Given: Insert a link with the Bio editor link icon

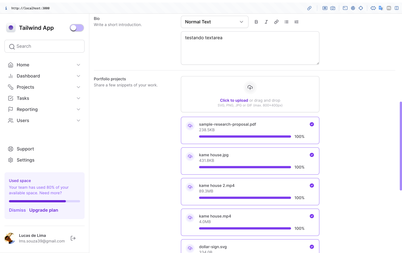Looking at the screenshot, I should (x=276, y=22).
